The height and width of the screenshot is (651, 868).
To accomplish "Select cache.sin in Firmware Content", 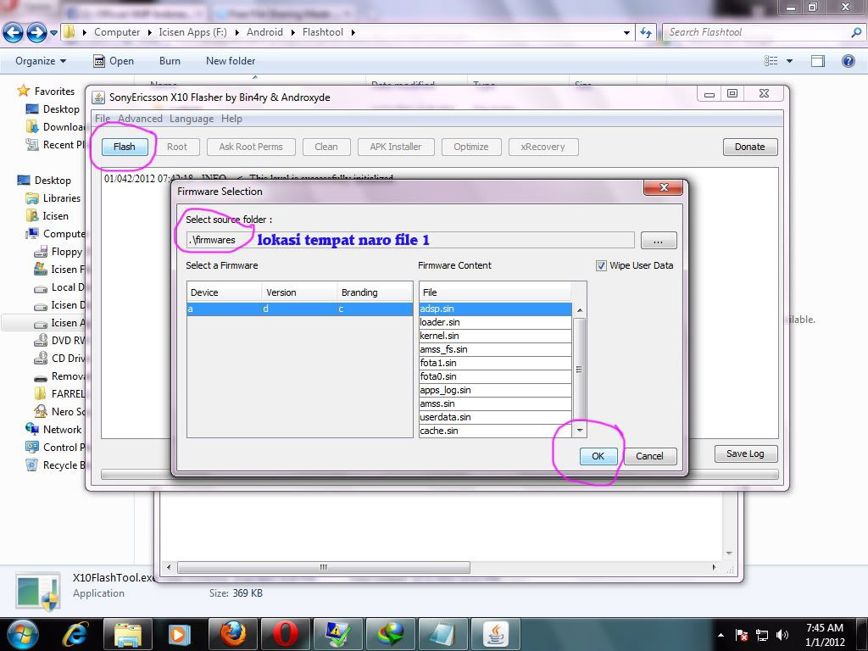I will tap(495, 431).
